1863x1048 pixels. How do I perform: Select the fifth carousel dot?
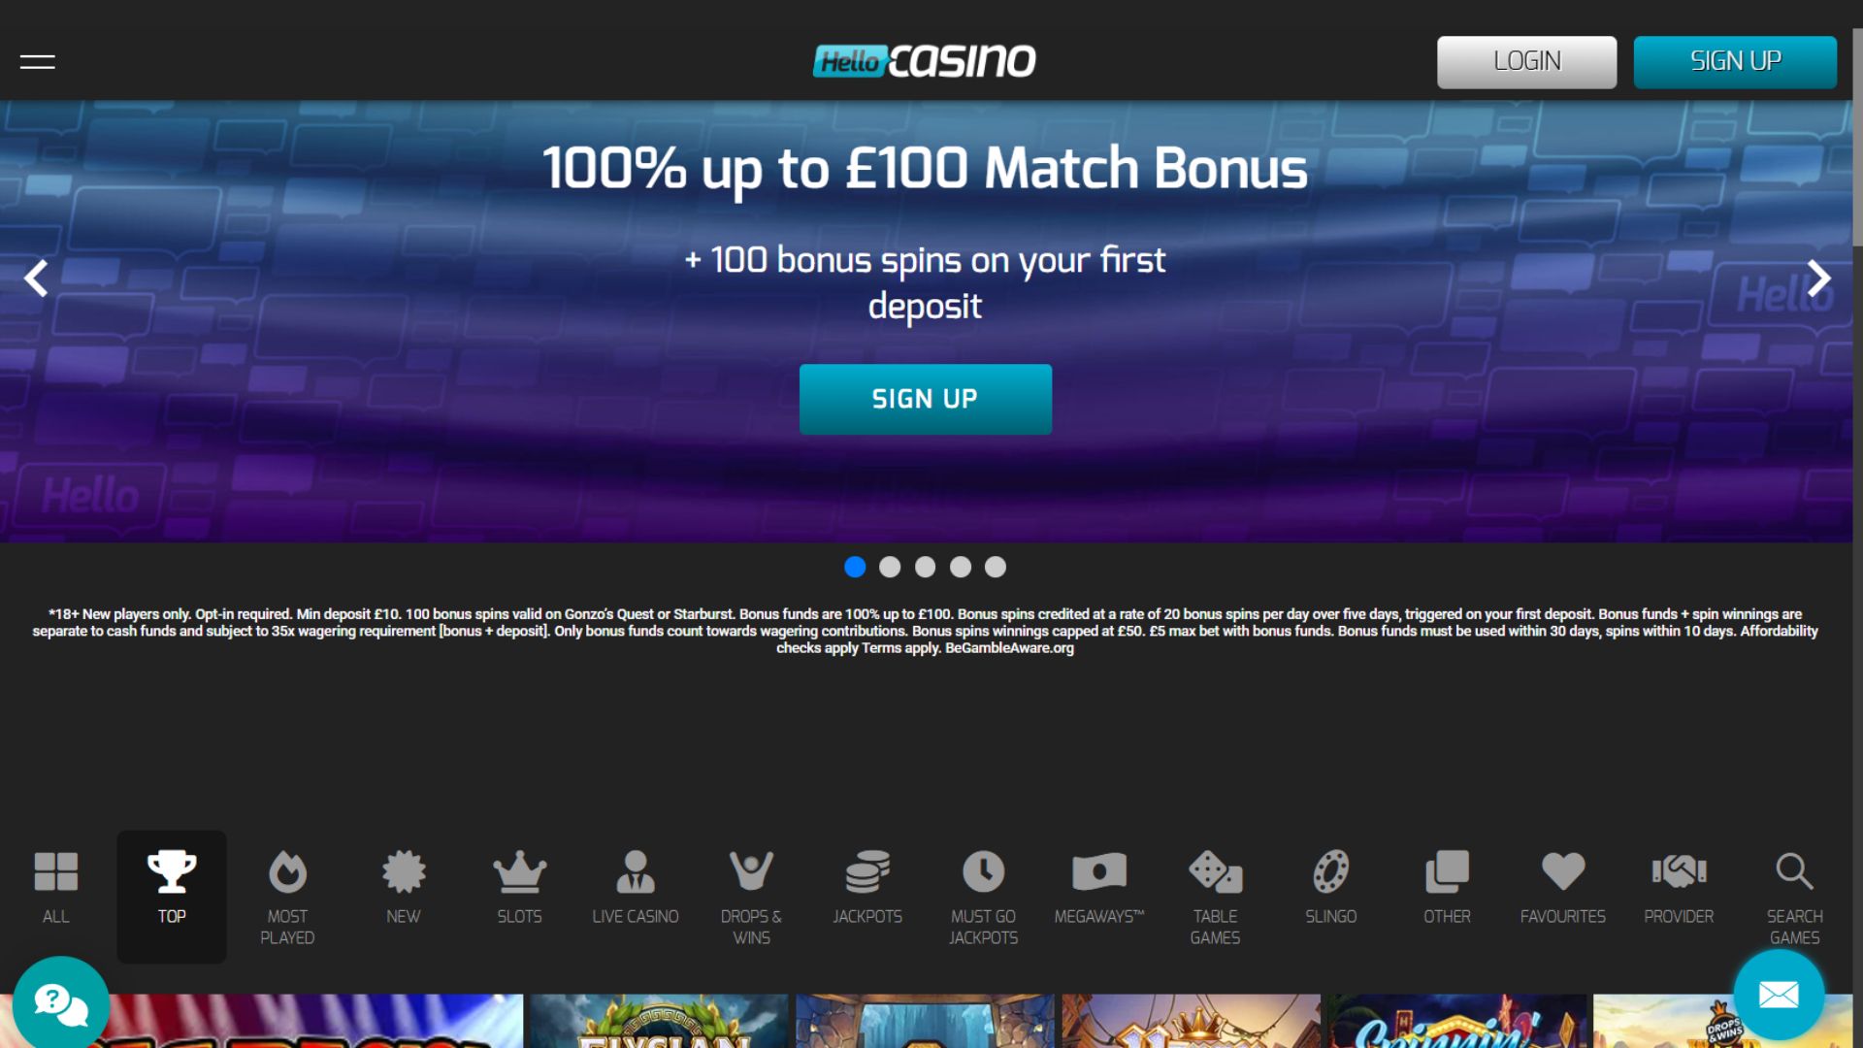coord(996,567)
